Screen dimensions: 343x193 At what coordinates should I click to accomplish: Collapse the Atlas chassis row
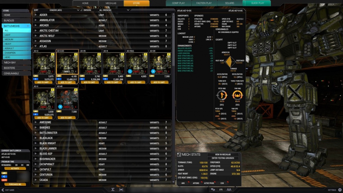[x=102, y=46]
